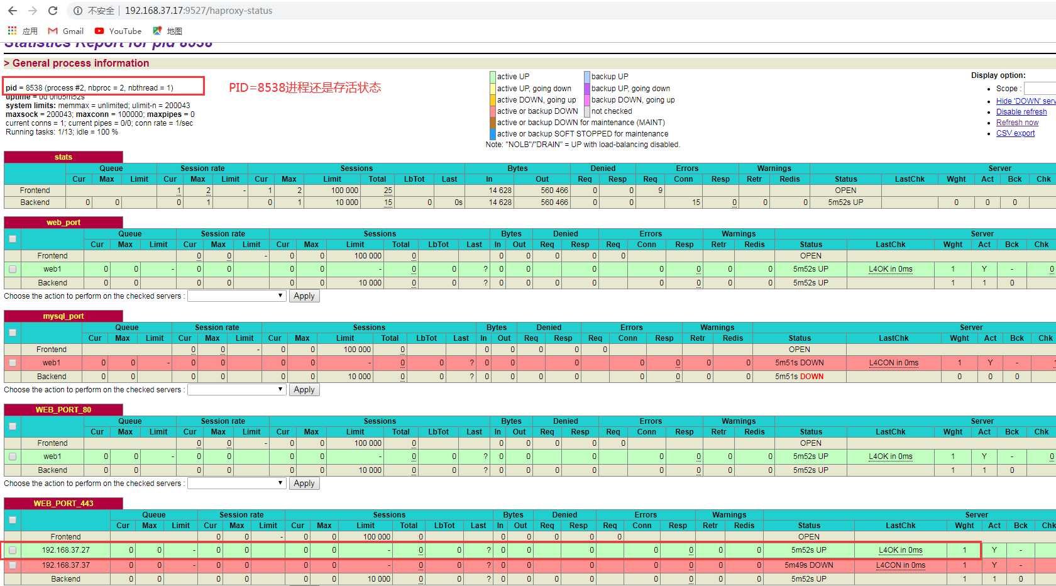Click 560 466 bytes out in stats Frontend
This screenshot has width=1056, height=586.
(x=554, y=191)
